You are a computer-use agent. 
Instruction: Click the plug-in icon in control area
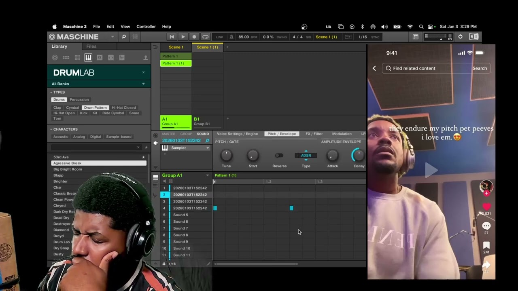pyautogui.click(x=155, y=143)
